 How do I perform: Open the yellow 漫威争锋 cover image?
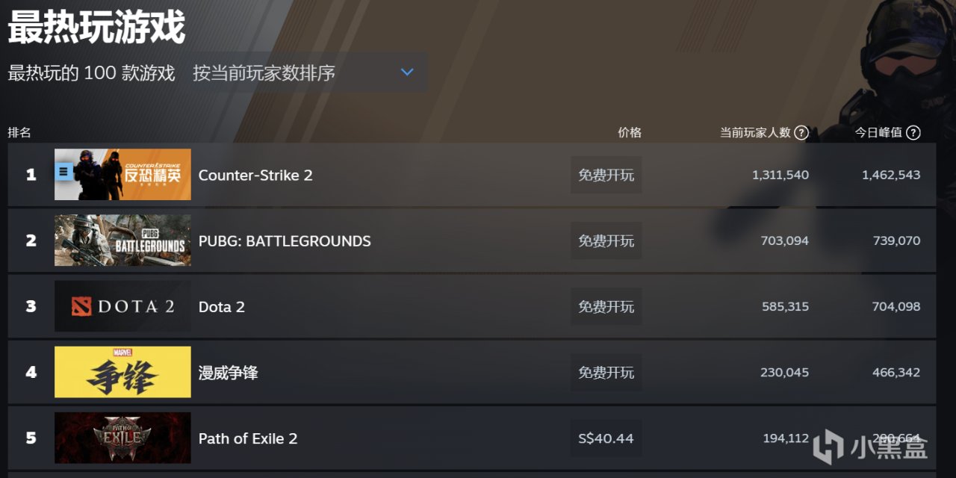click(x=122, y=372)
